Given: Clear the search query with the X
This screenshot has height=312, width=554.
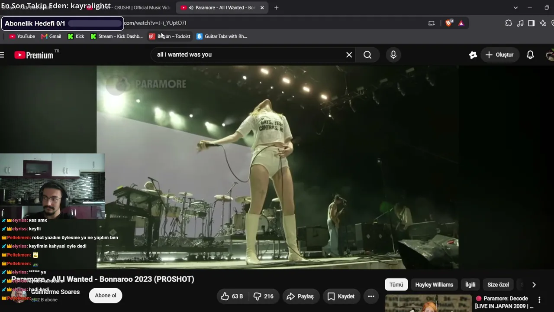Looking at the screenshot, I should tap(349, 55).
